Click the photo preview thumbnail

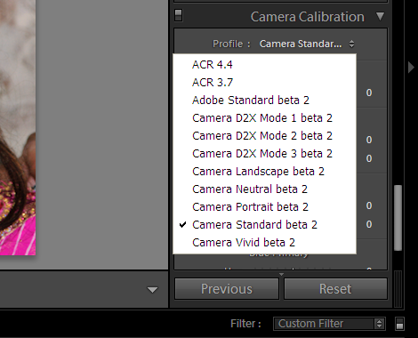(18, 127)
